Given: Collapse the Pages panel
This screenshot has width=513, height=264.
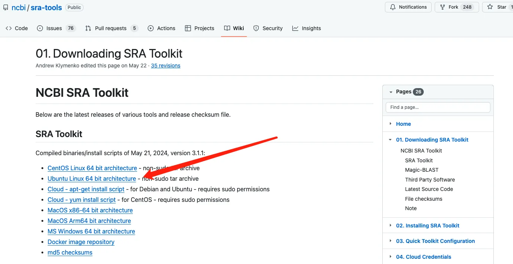Looking at the screenshot, I should point(390,92).
